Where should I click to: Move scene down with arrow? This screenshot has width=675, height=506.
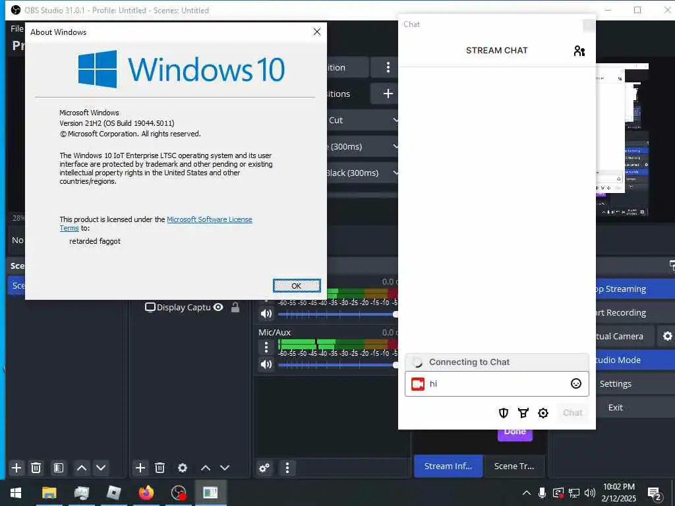(101, 468)
